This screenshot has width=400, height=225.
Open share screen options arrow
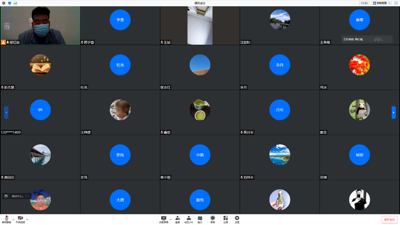[x=171, y=219]
